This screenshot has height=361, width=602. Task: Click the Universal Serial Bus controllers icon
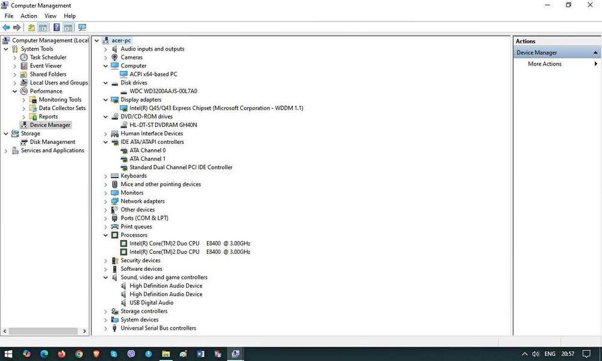pos(114,328)
